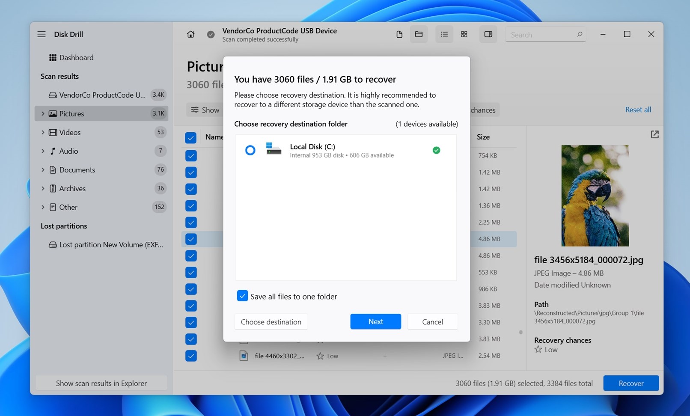Click the JPEG file icon for file 4460x3302
This screenshot has width=690, height=416.
click(x=244, y=356)
